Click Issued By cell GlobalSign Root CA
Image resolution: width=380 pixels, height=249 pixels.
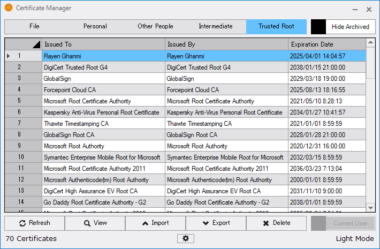[226, 134]
